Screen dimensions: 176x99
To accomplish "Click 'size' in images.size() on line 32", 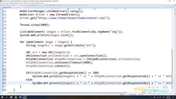I will (64, 35).
